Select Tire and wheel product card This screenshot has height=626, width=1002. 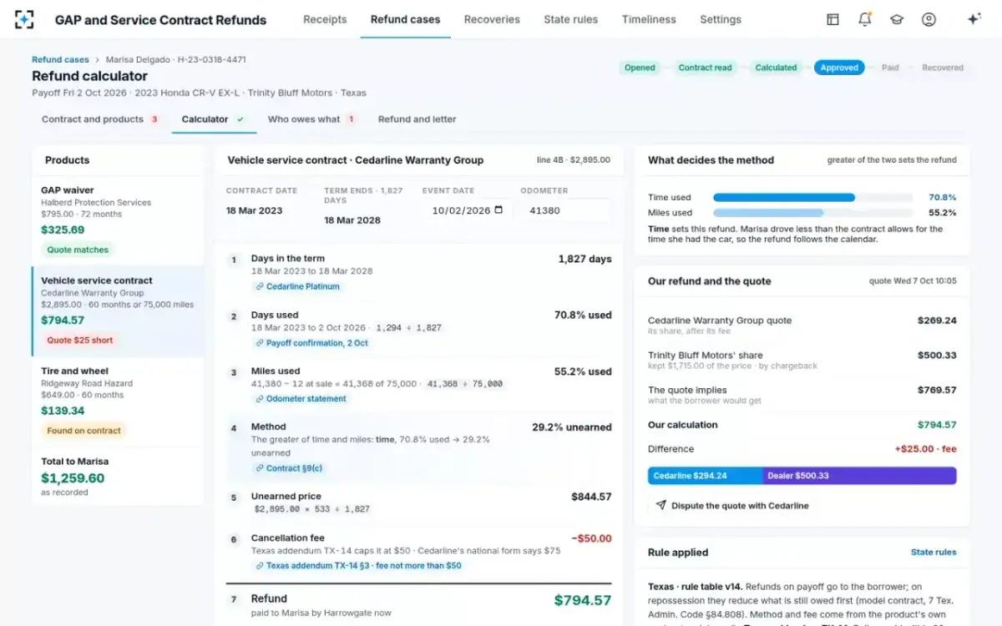pyautogui.click(x=118, y=401)
